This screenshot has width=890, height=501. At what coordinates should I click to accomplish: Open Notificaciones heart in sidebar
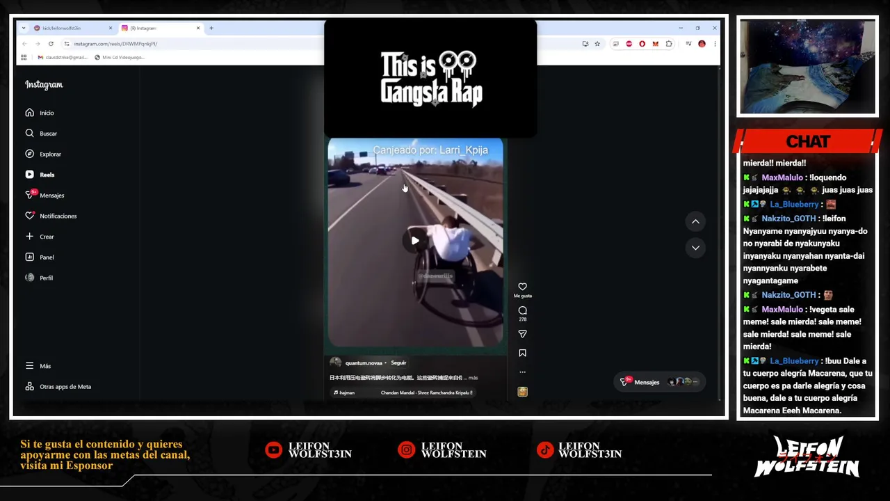[x=51, y=216]
